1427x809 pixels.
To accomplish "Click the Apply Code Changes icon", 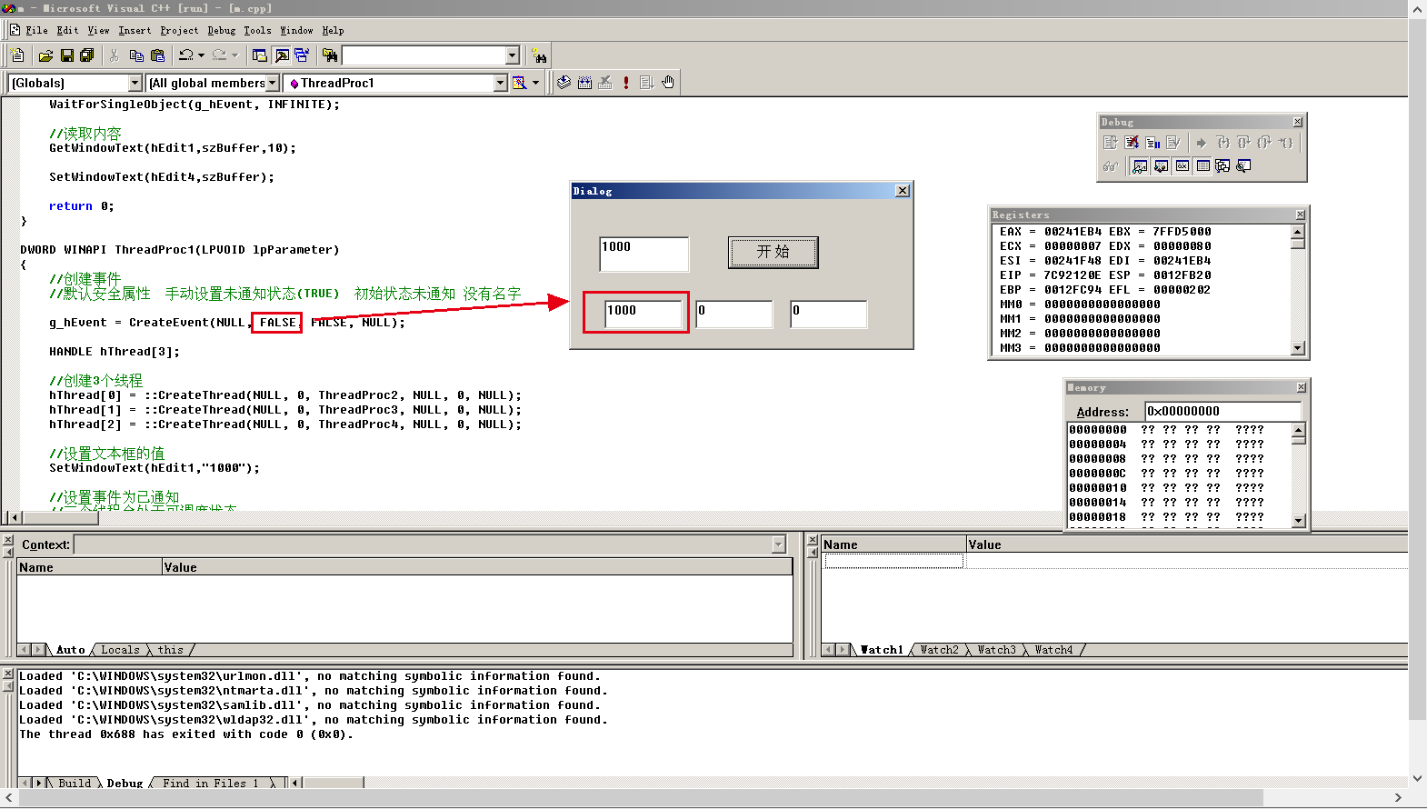I will click(x=1173, y=143).
